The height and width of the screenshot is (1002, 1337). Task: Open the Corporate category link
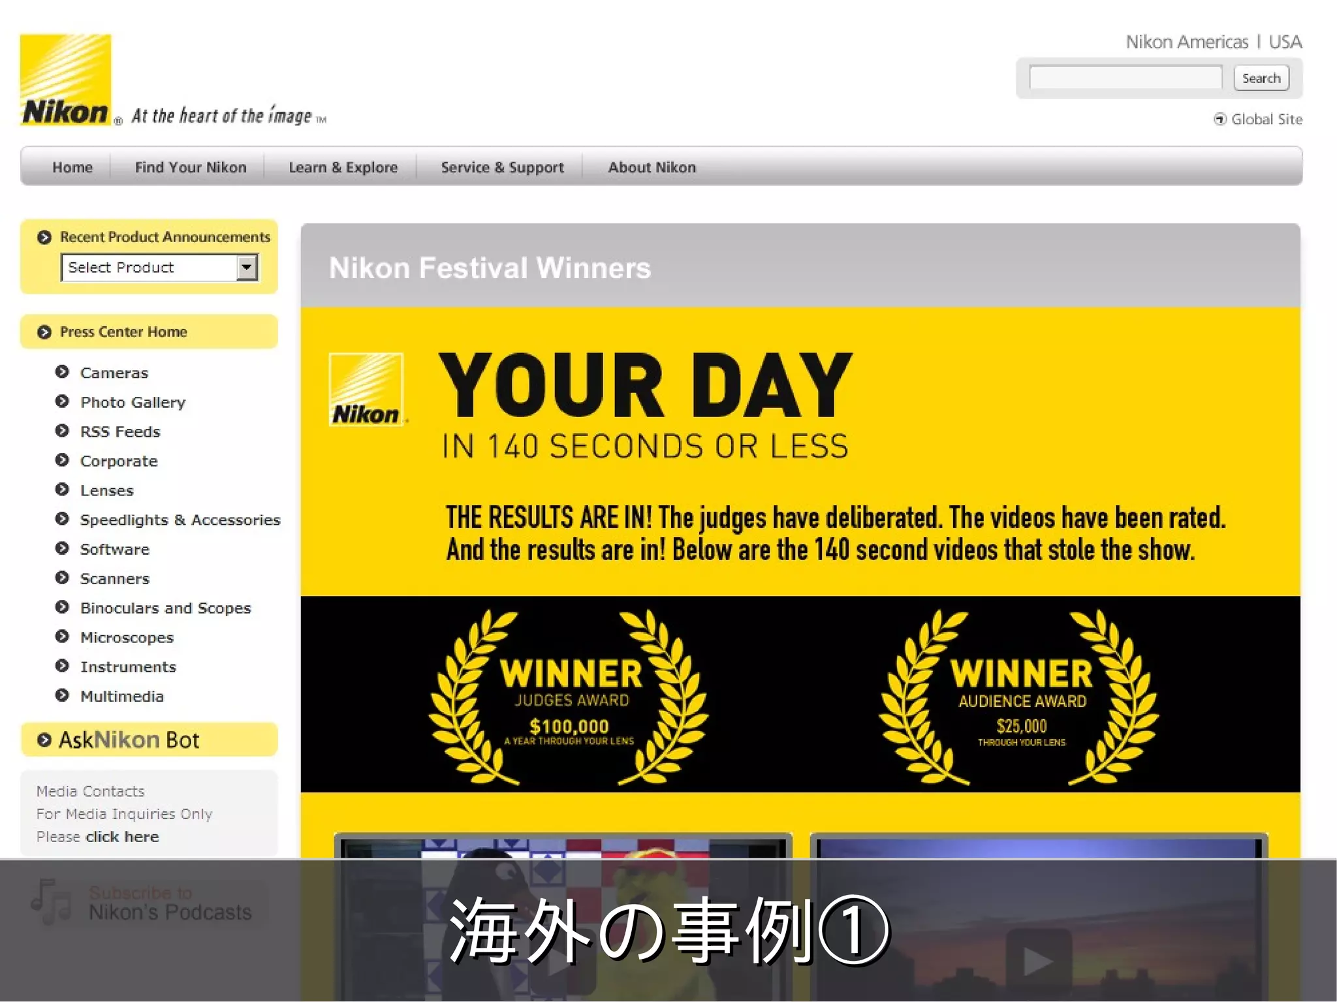pyautogui.click(x=119, y=462)
